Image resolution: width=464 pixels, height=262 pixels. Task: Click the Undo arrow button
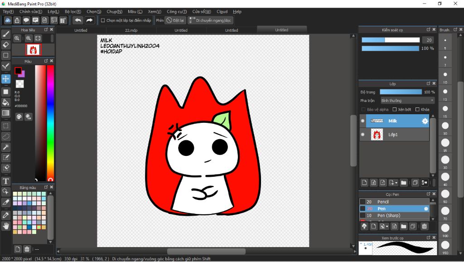pos(78,20)
